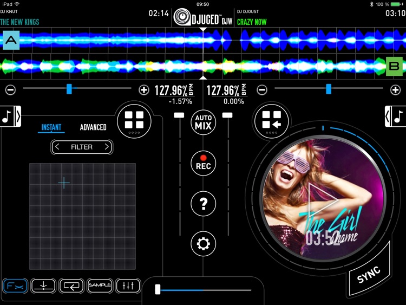Tap the FILTER effect name
The image size is (406, 305).
82,147
